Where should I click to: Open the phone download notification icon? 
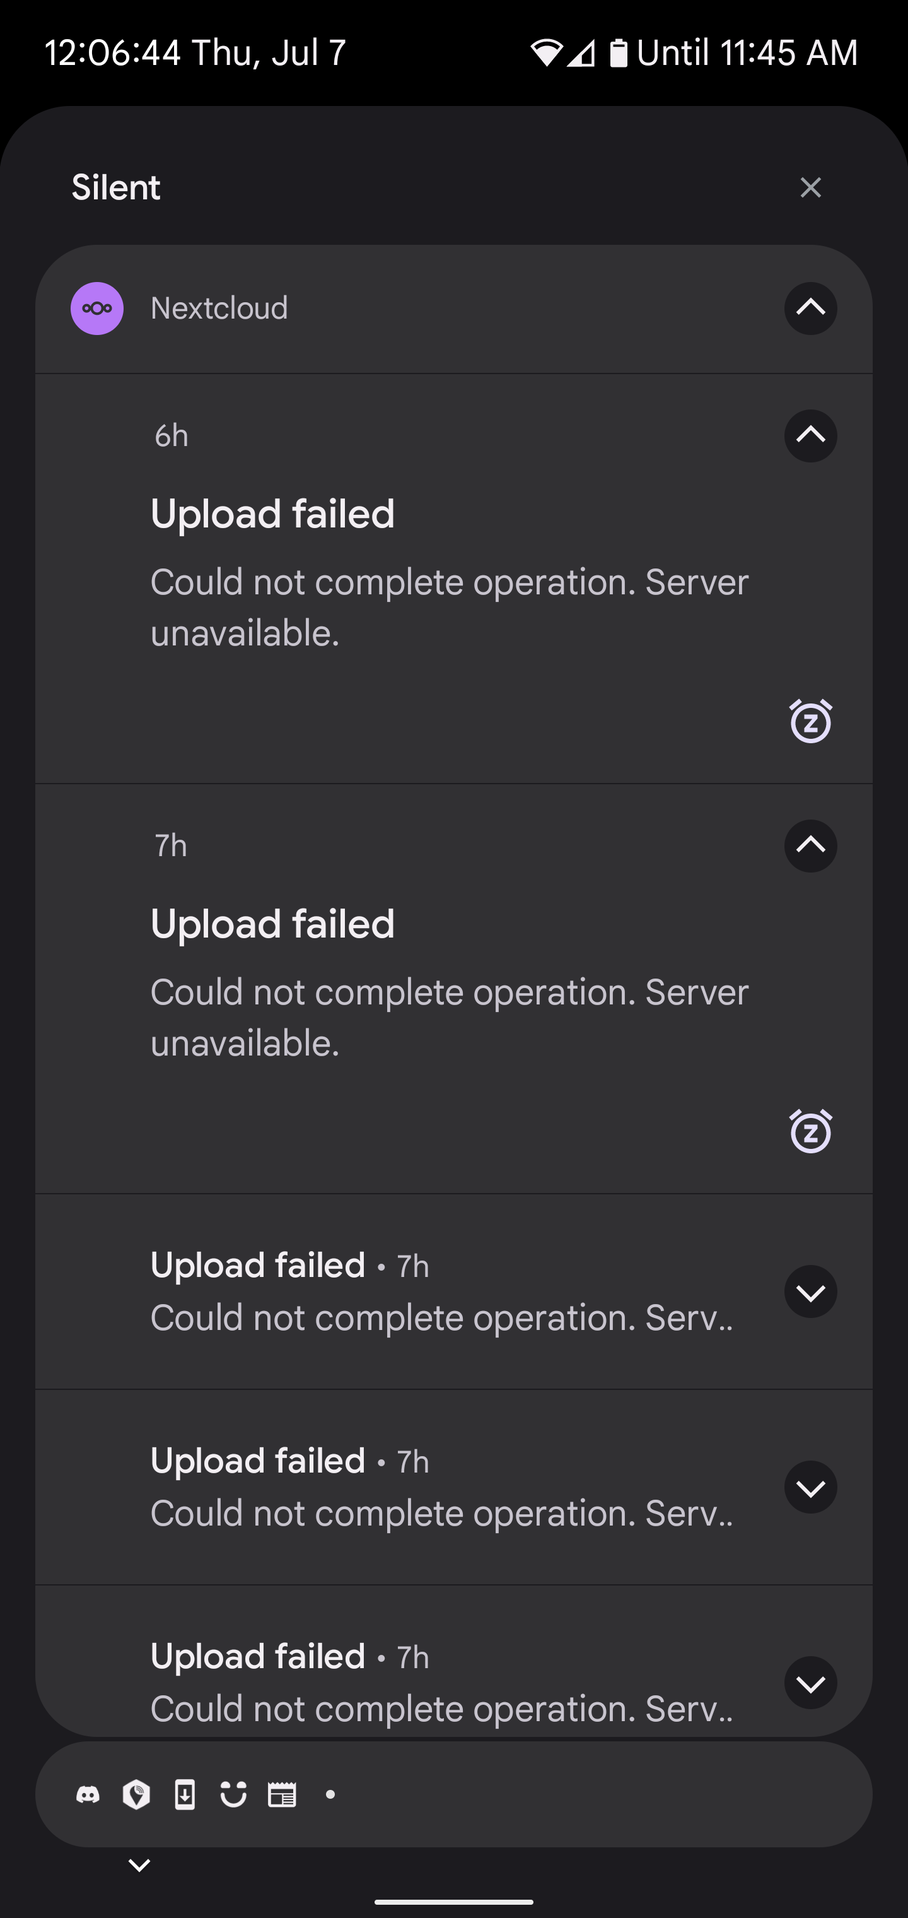point(184,1795)
